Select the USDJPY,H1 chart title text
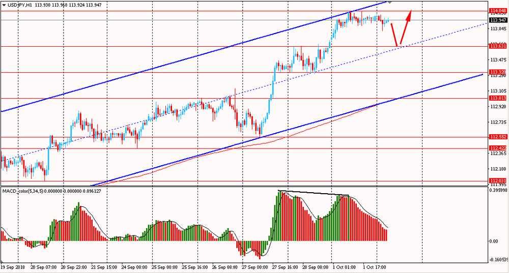The width and height of the screenshot is (509, 273). click(19, 5)
